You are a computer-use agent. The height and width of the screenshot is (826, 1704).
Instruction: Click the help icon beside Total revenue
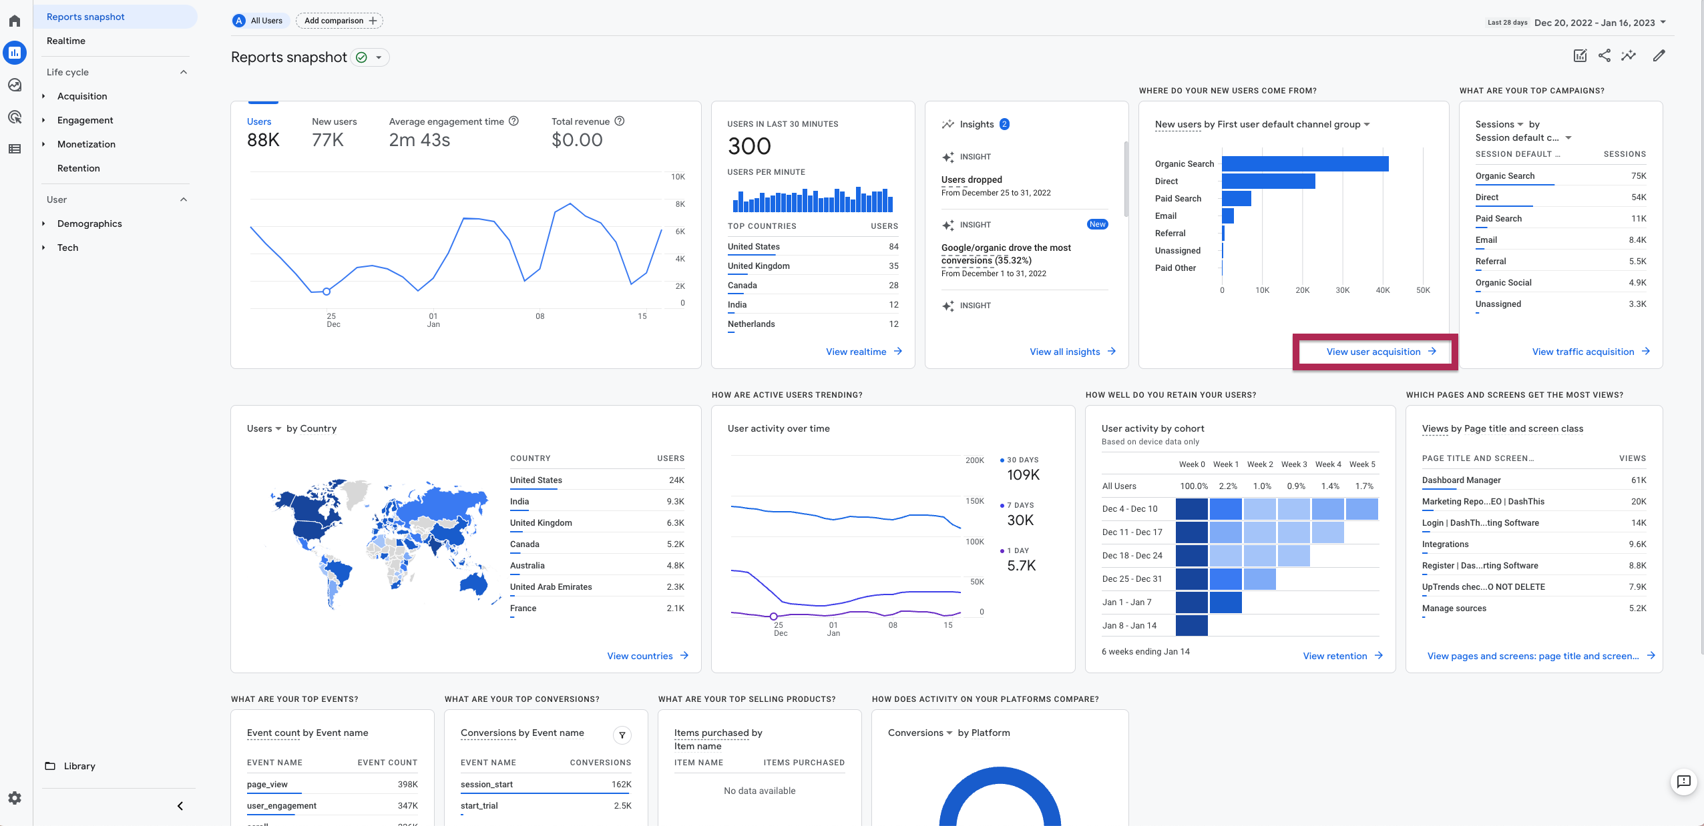pyautogui.click(x=620, y=121)
